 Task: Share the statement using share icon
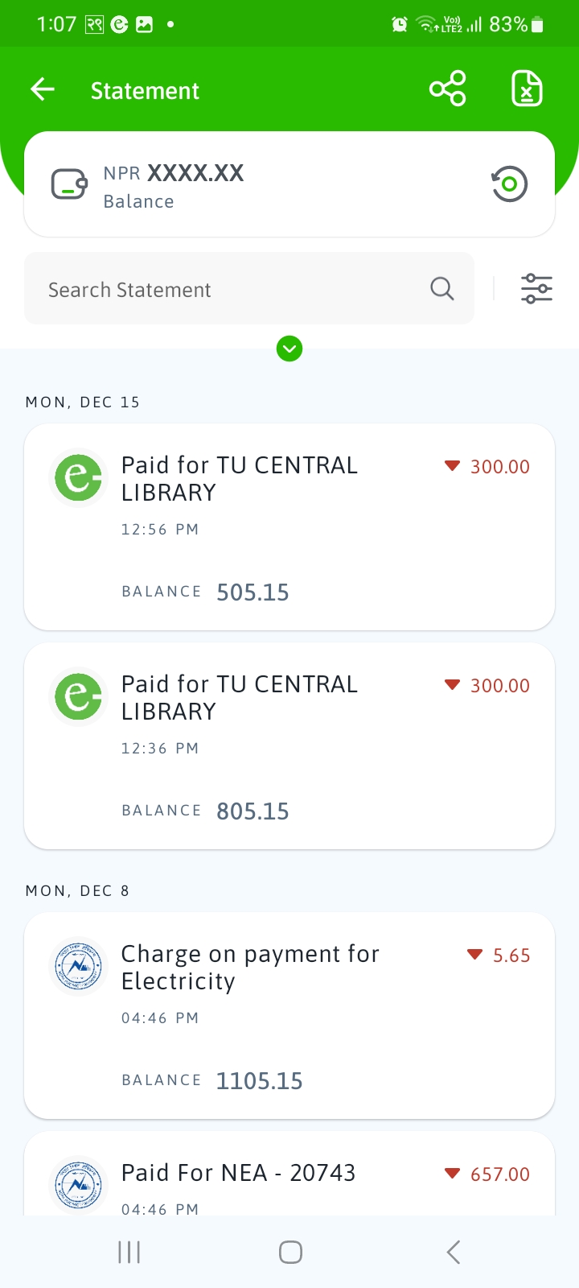tap(447, 89)
